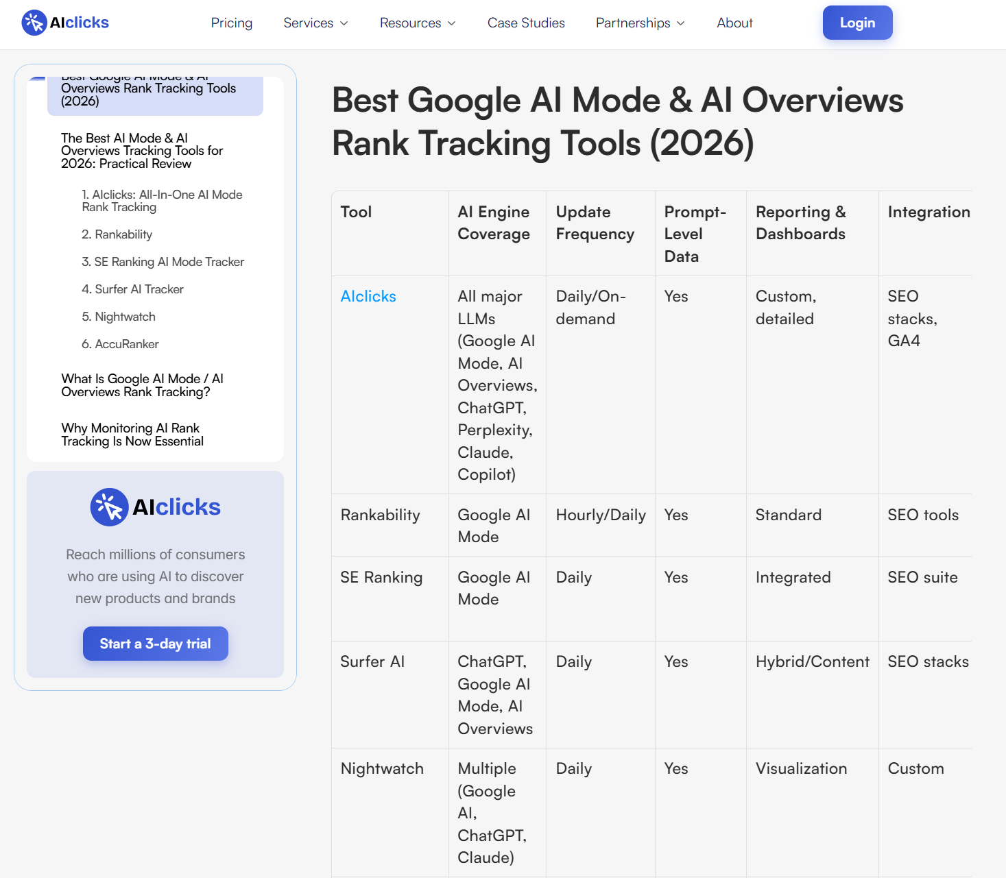This screenshot has height=878, width=1006.
Task: Expand the Services dropdown
Action: (315, 23)
